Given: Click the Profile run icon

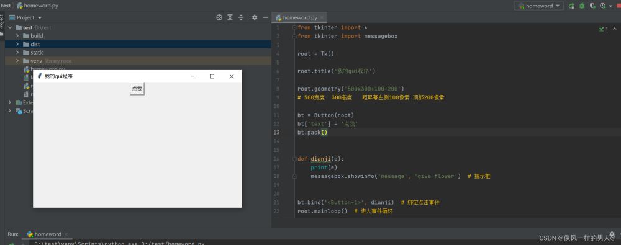Looking at the screenshot, I should (x=603, y=6).
